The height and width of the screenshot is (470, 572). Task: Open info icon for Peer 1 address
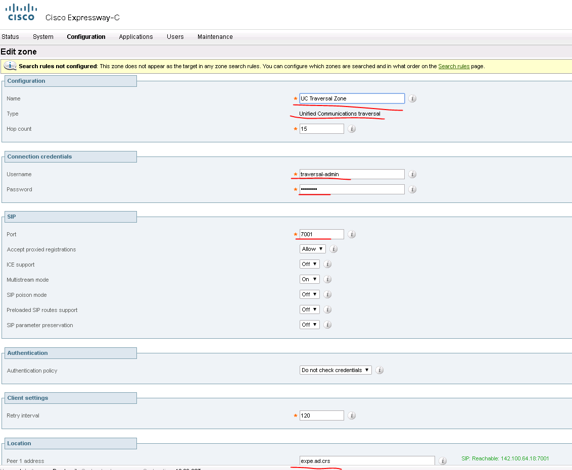tap(443, 461)
